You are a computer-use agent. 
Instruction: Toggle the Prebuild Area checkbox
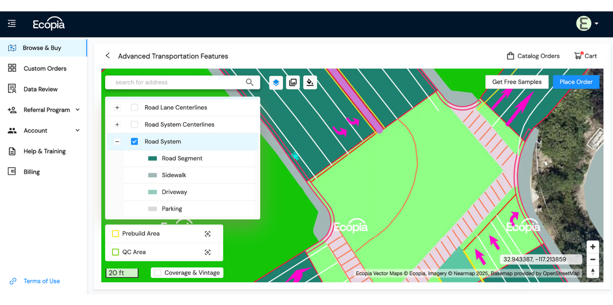pos(115,234)
